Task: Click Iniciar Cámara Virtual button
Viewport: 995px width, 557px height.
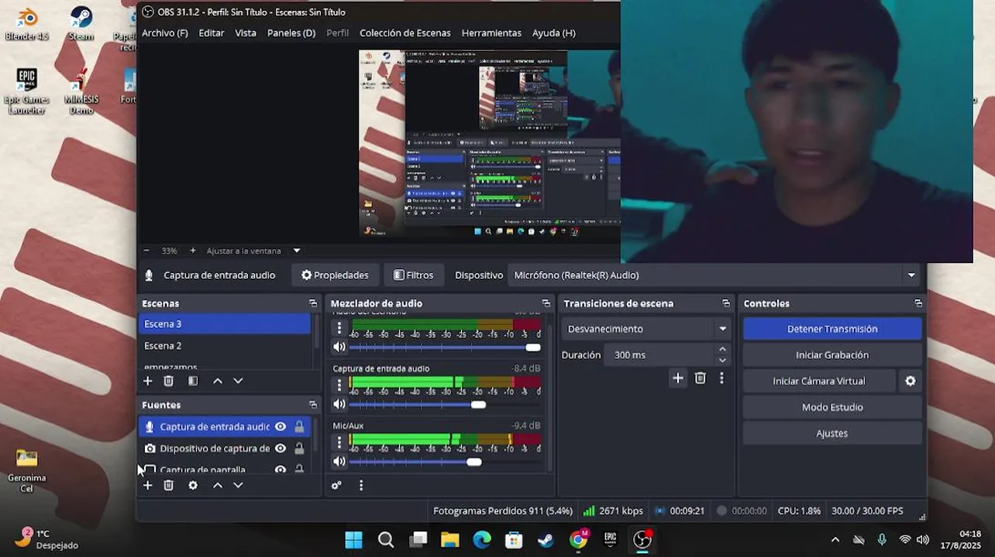Action: pyautogui.click(x=819, y=381)
